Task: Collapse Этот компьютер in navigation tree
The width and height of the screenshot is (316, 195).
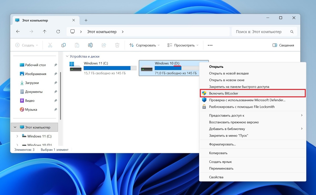Action: tap(15, 127)
